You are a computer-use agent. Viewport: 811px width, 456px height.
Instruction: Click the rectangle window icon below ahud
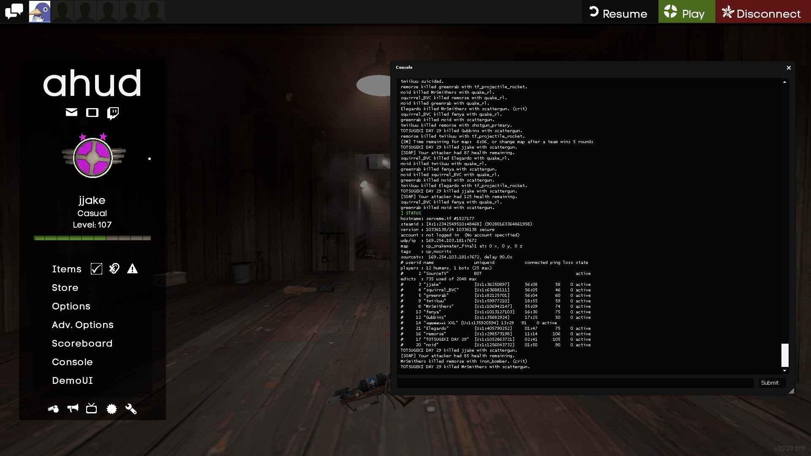point(92,112)
